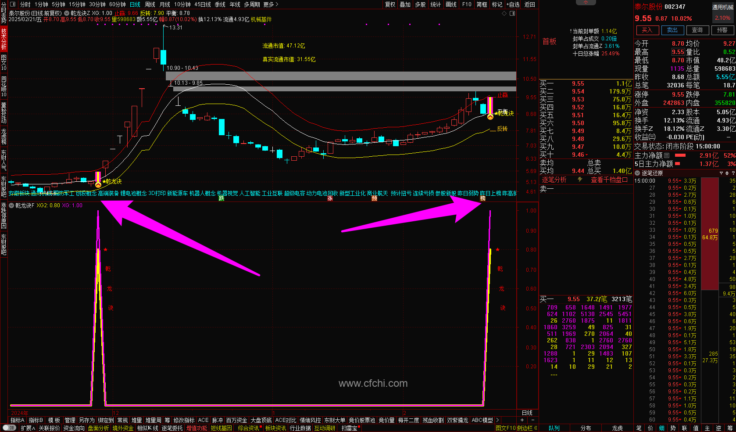This screenshot has height=432, width=736.
Task: Click the minus zoom button at chart bottom right
Action: (533, 420)
